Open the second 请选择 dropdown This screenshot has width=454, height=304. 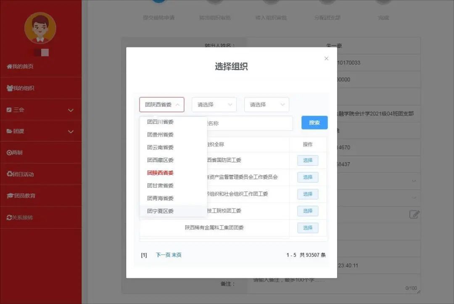(214, 105)
